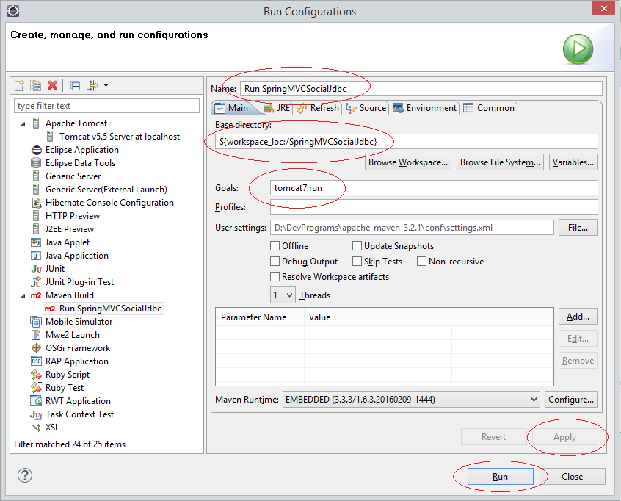Click the Name input field
The height and width of the screenshot is (501, 621).
(x=421, y=88)
